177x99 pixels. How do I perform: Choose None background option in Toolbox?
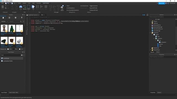point(21,49)
